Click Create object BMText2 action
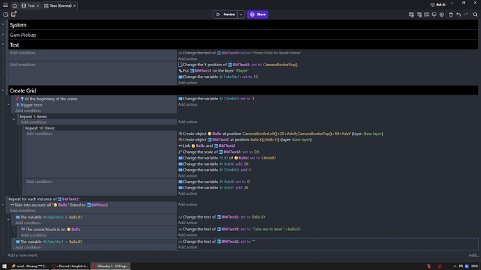481x270 pixels. 245,140
